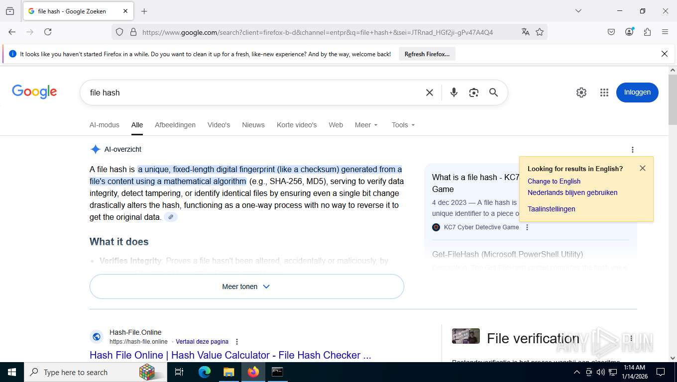Expand AI overview with Meer tonen
The image size is (677, 382).
(x=246, y=286)
